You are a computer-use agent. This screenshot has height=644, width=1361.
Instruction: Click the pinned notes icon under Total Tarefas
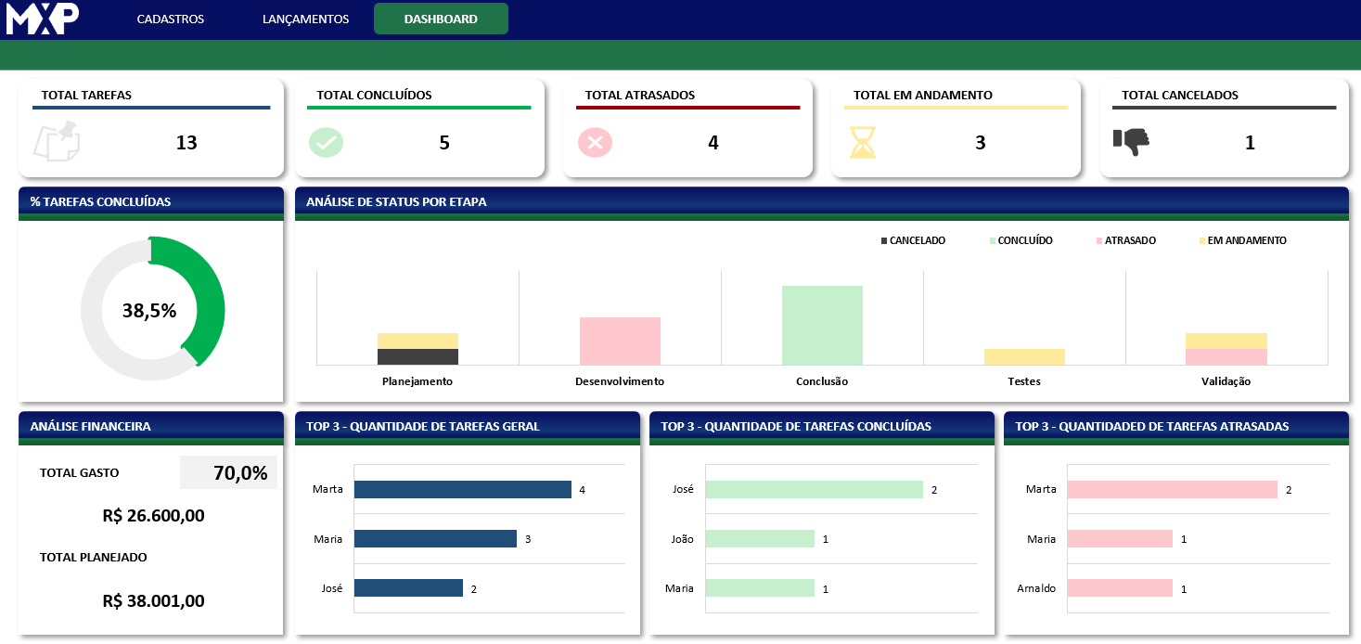(x=57, y=142)
